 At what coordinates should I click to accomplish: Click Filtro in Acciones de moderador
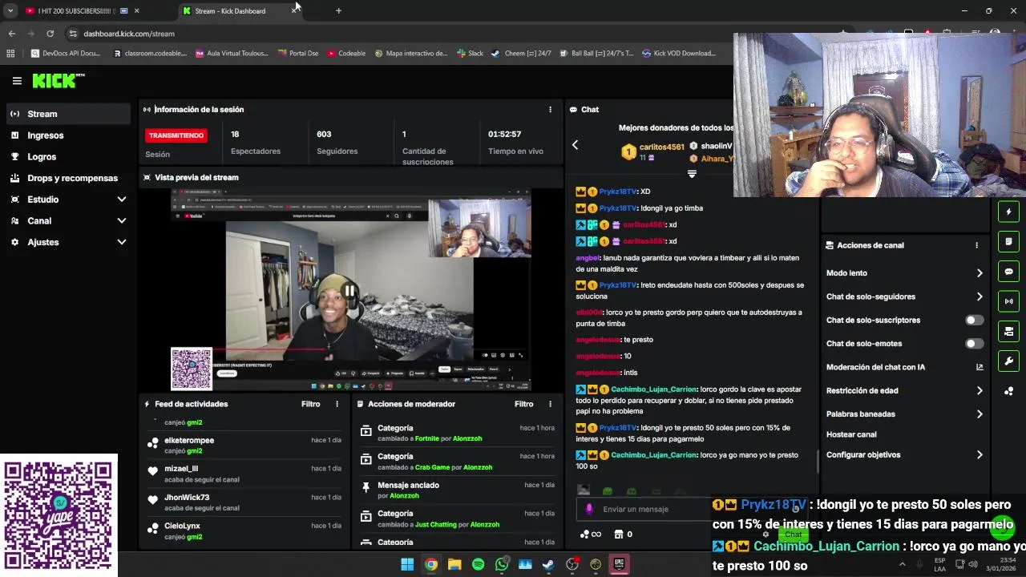coord(524,405)
